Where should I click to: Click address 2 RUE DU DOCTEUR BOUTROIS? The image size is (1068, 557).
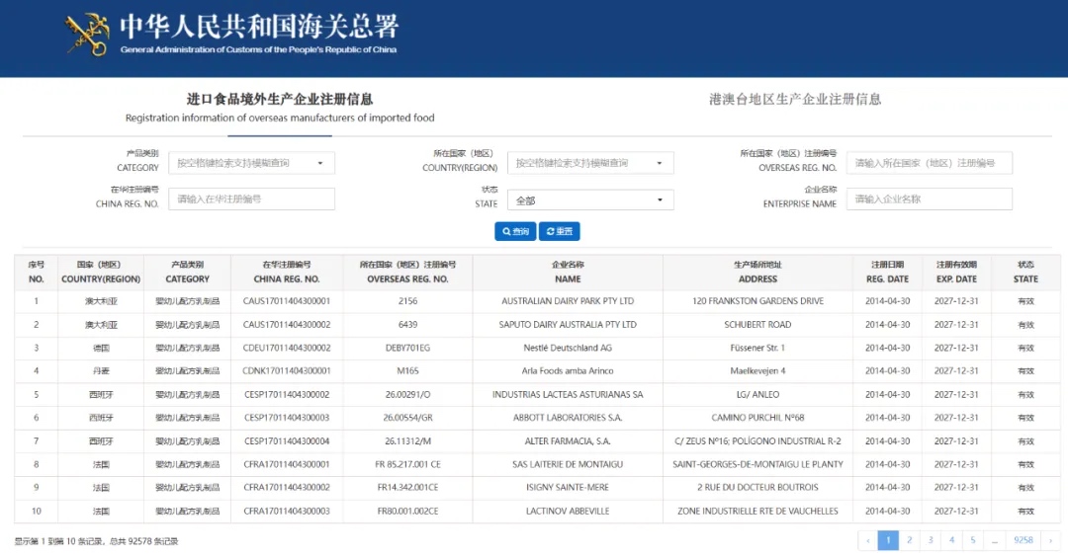pos(757,488)
